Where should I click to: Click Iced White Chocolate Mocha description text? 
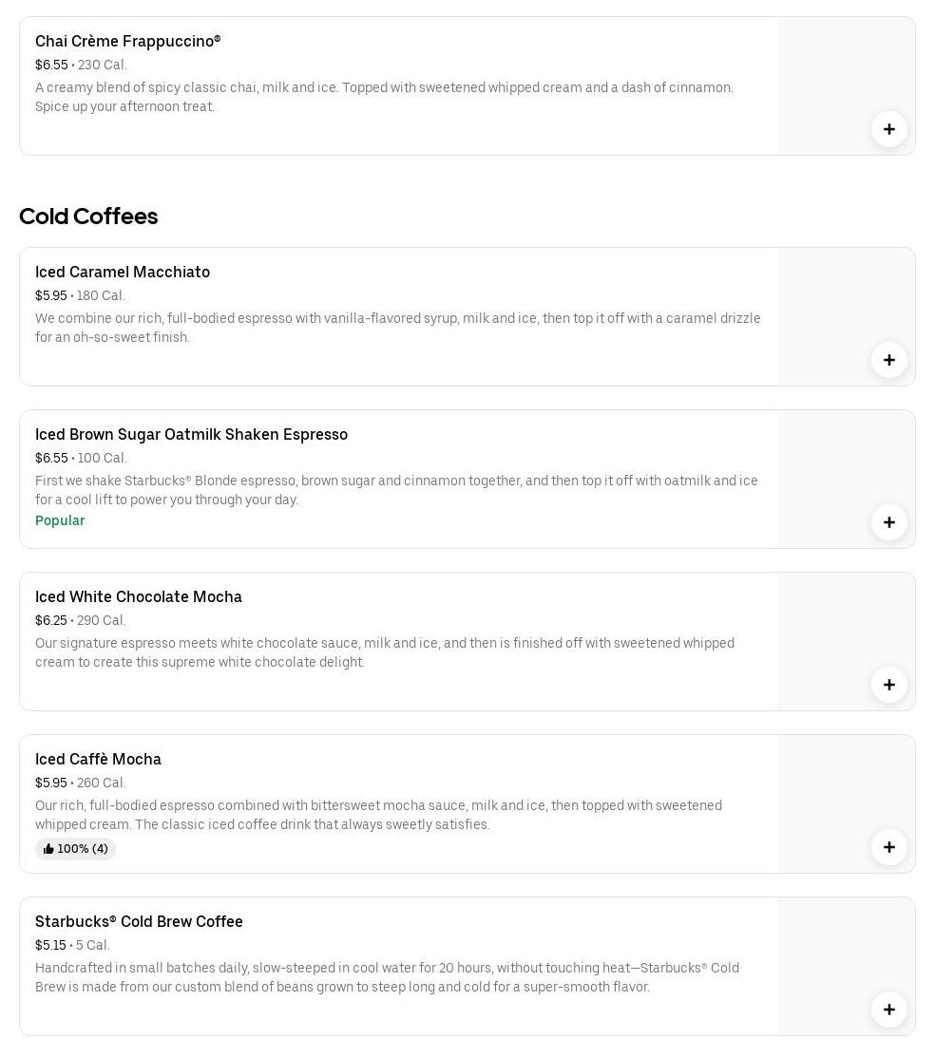(385, 652)
